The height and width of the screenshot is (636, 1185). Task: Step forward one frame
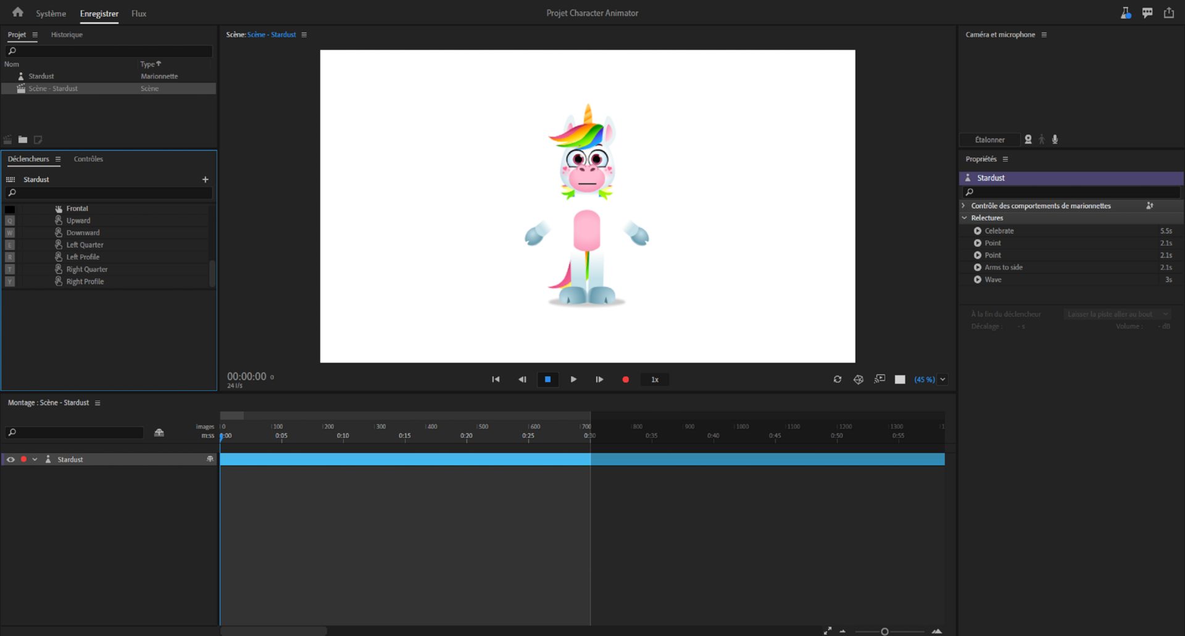(599, 379)
